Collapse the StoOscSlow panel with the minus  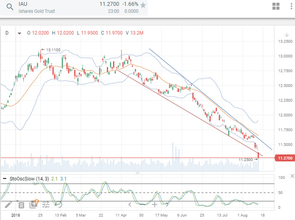tap(5, 178)
